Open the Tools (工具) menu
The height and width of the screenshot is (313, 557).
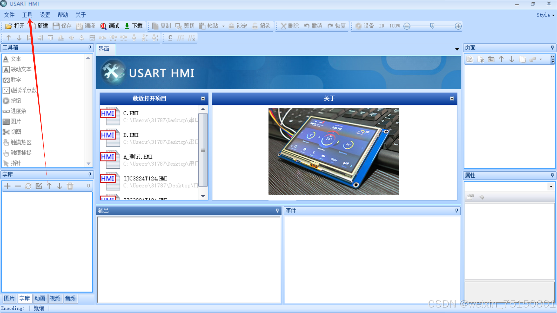[27, 15]
